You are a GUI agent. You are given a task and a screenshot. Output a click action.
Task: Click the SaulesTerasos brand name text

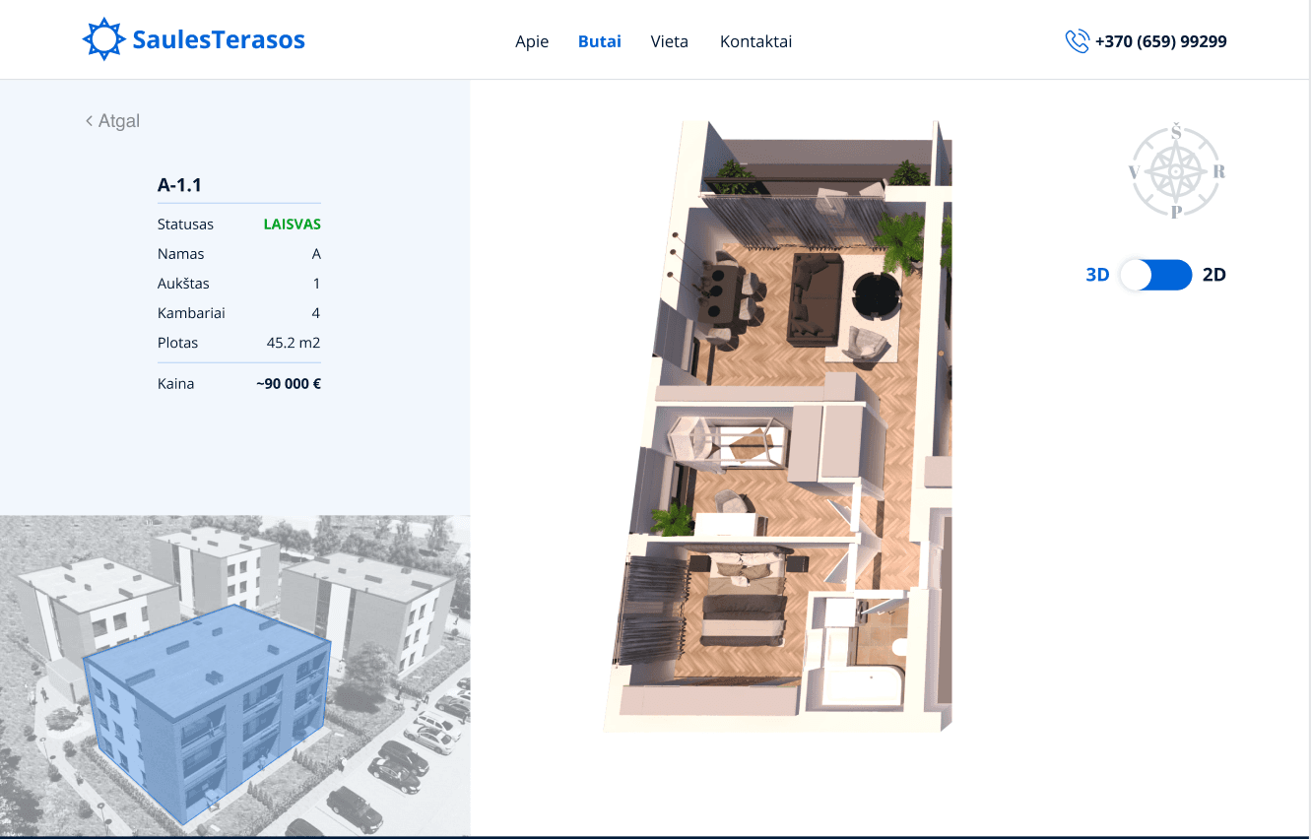click(x=219, y=40)
